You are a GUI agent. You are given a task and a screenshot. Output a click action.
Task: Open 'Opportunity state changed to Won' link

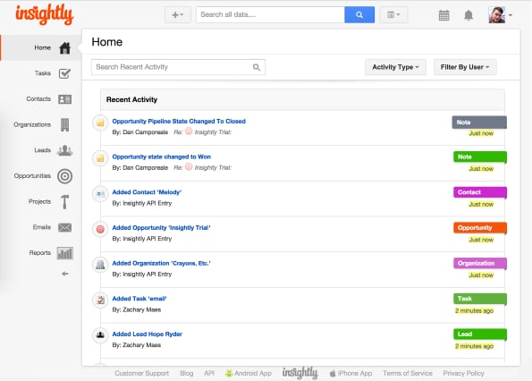click(x=162, y=157)
